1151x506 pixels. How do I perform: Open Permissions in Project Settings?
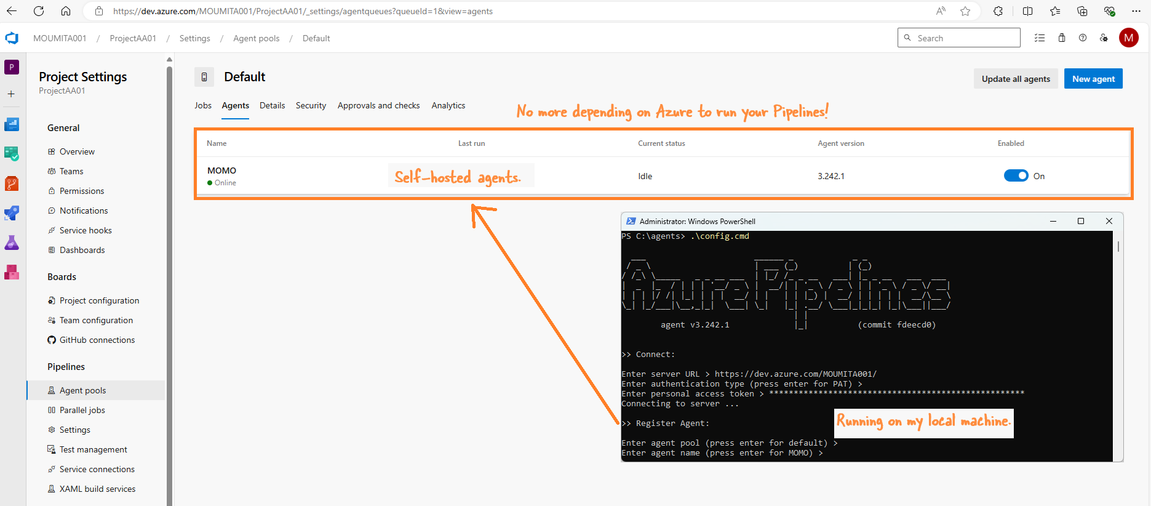point(82,191)
